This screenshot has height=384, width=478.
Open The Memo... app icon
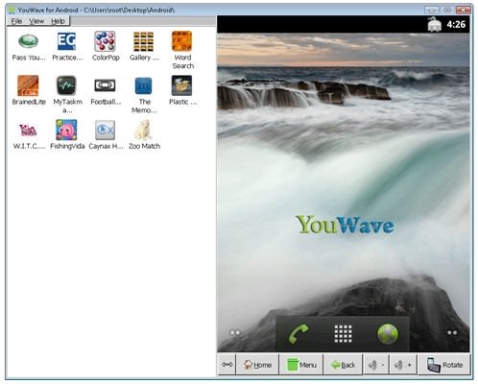tap(143, 85)
